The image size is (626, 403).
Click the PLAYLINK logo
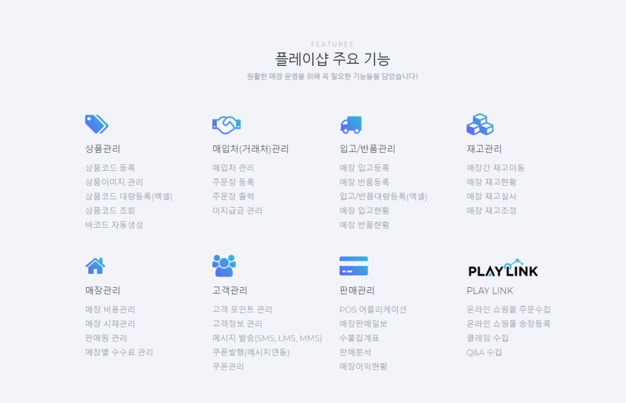click(503, 268)
